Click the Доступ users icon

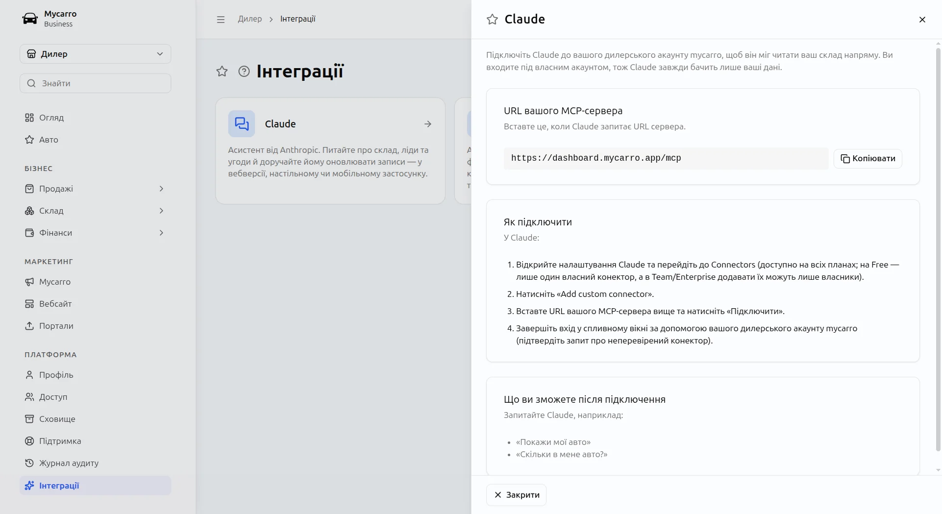coord(29,397)
